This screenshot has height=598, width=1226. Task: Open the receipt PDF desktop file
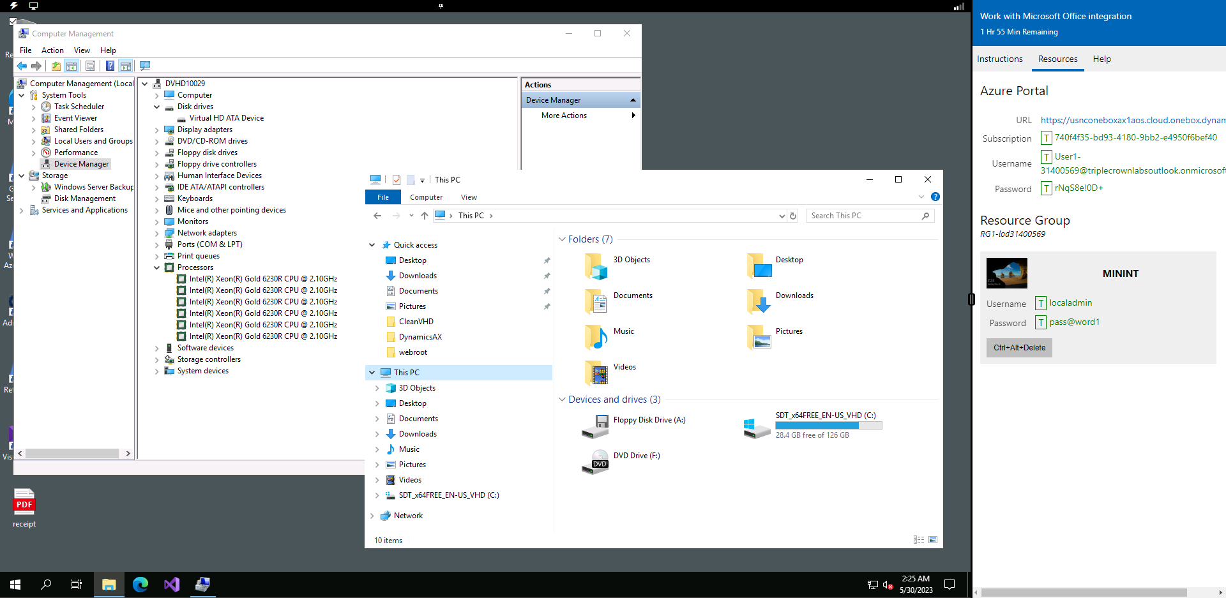tap(24, 509)
